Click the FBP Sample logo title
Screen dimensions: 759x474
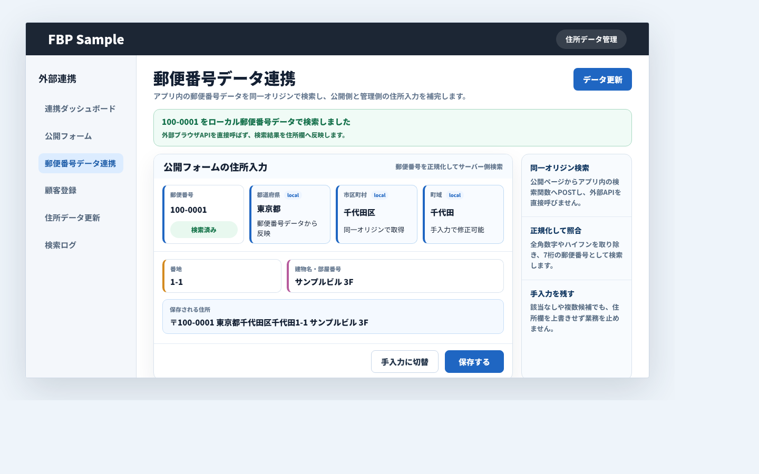pyautogui.click(x=86, y=39)
